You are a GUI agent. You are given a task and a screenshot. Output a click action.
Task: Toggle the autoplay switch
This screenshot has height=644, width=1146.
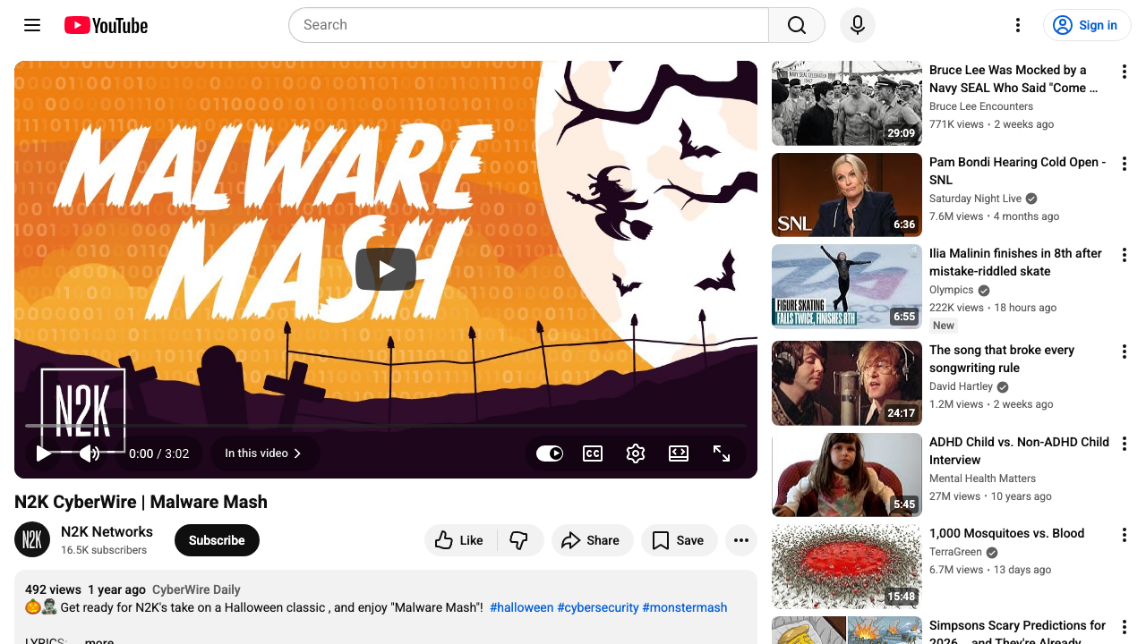(550, 453)
